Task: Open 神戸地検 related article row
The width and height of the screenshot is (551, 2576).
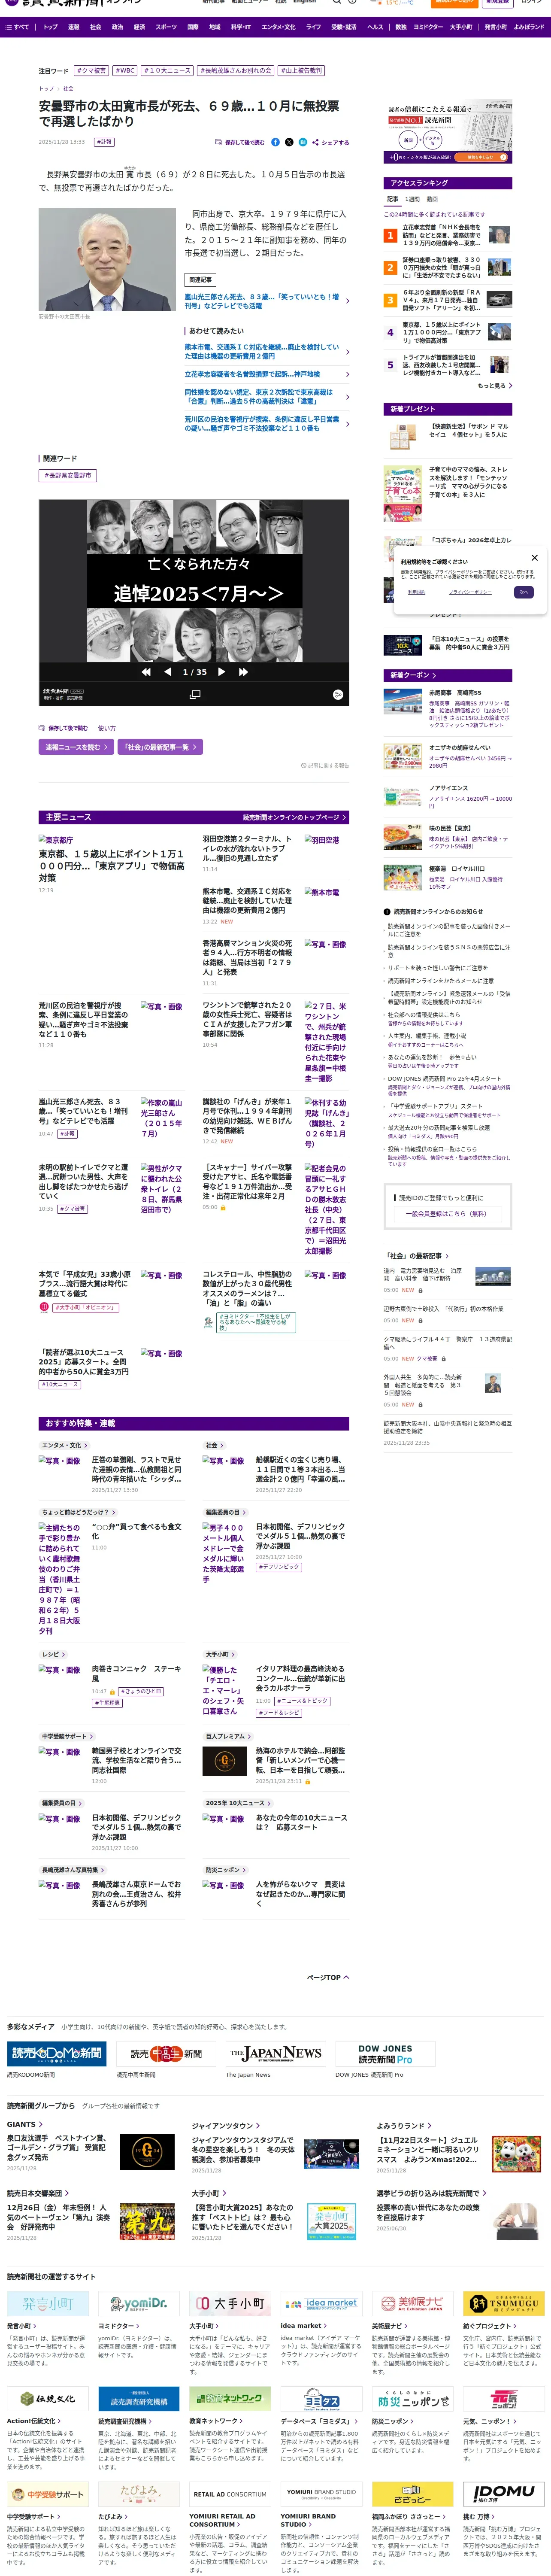Action: tap(267, 374)
